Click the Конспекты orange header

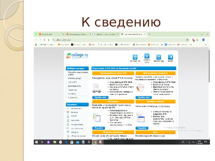pos(113,101)
